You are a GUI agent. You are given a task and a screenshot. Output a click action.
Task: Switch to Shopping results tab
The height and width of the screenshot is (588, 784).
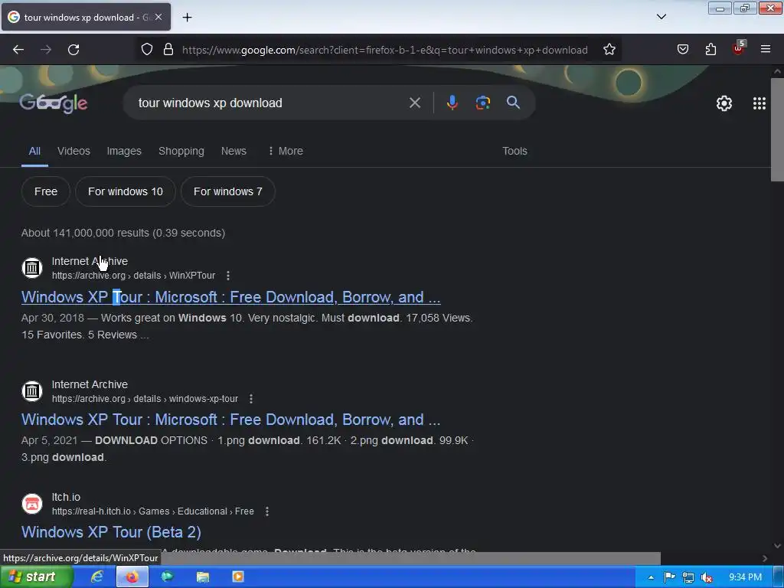(181, 151)
